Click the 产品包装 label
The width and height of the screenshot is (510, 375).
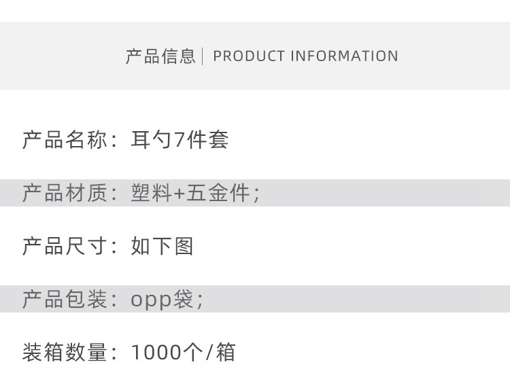(65, 300)
